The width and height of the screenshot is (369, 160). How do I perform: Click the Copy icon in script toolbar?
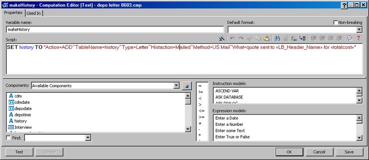[258, 38]
